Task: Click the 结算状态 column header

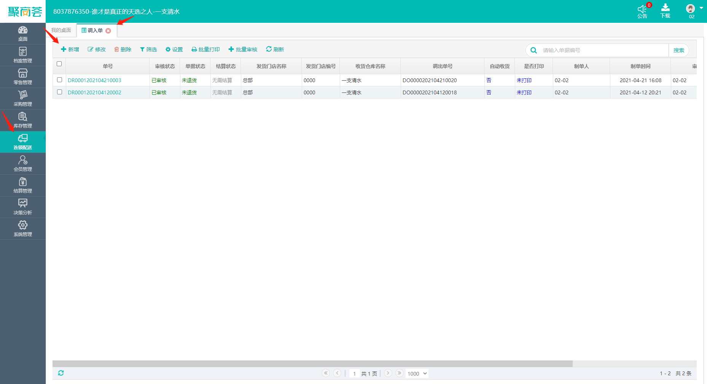Action: (x=226, y=66)
